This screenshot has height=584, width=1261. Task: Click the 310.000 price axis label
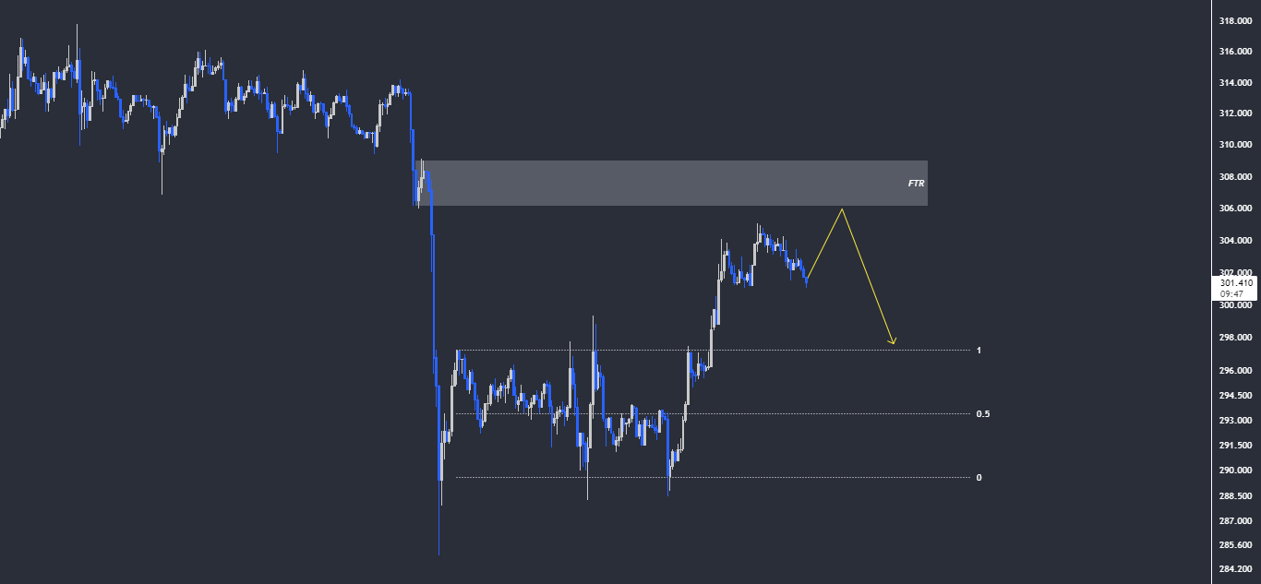point(1235,145)
